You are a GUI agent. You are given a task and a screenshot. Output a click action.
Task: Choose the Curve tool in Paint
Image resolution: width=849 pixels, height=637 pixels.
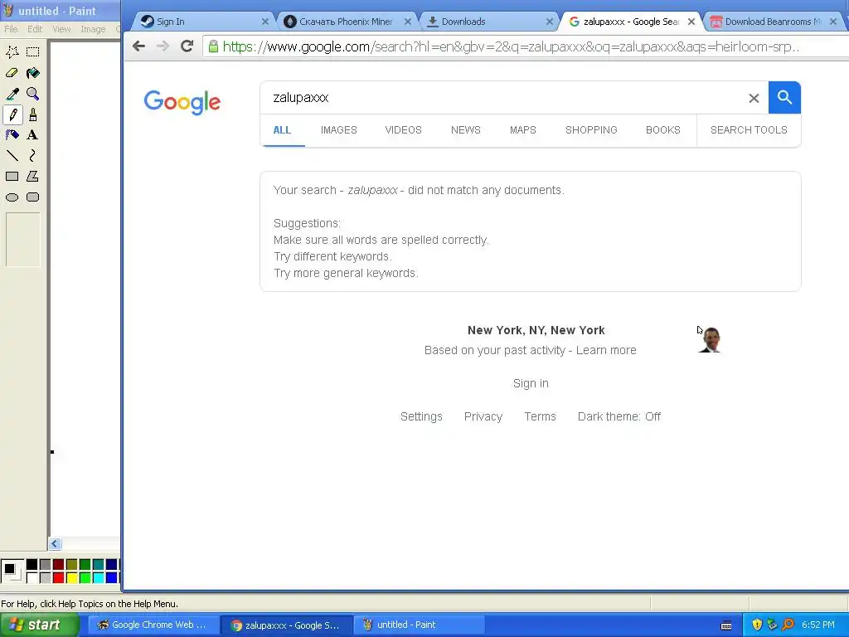pos(32,156)
